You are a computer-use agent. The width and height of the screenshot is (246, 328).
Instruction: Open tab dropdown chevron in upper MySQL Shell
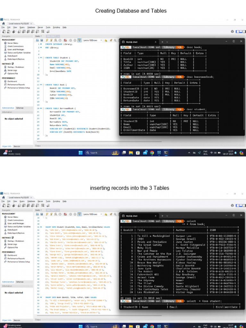[167, 42]
